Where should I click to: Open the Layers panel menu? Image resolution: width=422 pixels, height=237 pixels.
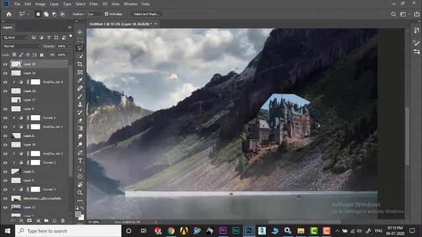pos(70,28)
